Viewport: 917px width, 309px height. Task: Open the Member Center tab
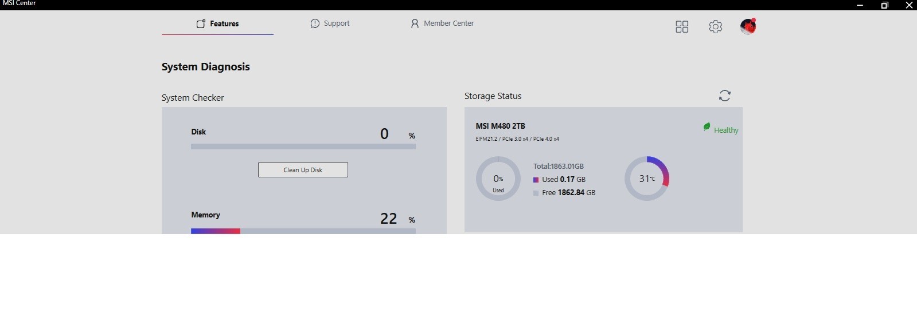pos(442,23)
